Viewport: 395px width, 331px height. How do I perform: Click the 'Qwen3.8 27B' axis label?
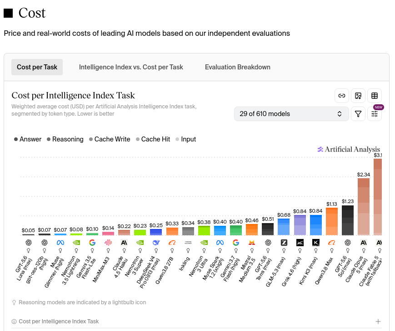[164, 270]
